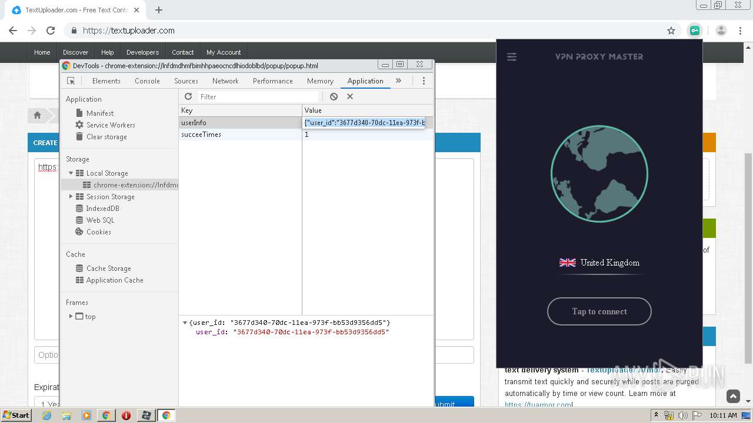Open the Home menu on textuploader

coord(42,52)
